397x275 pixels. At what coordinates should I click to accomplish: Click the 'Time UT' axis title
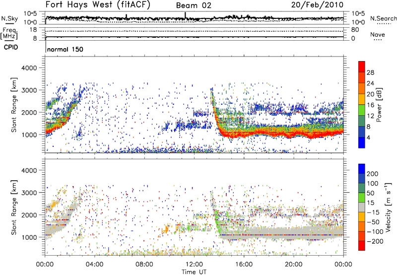tap(194, 272)
